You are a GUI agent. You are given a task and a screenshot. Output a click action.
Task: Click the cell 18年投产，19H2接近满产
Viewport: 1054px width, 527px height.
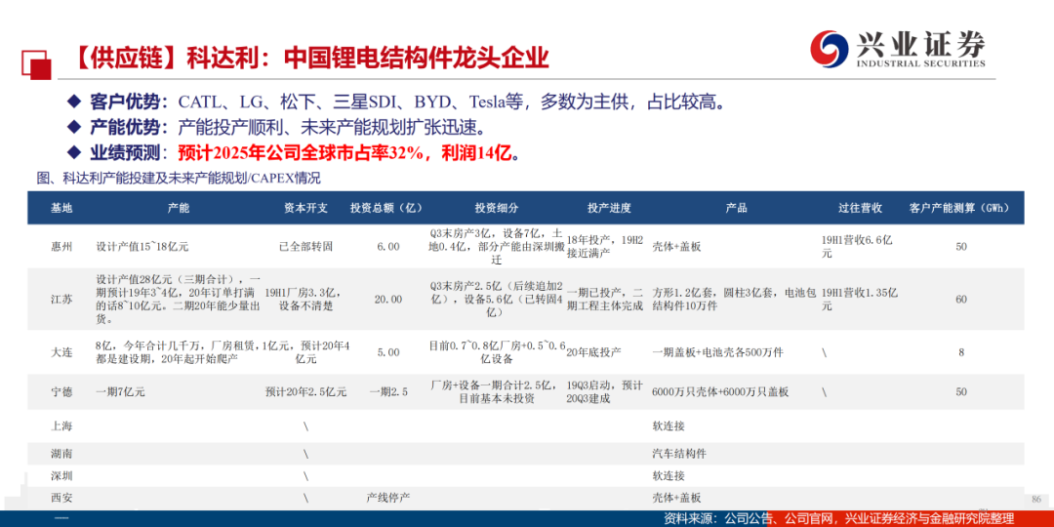pos(606,246)
